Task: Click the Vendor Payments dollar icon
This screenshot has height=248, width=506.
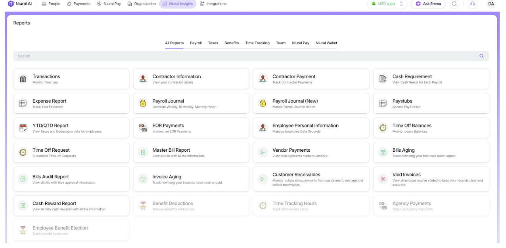Action: pyautogui.click(x=263, y=153)
